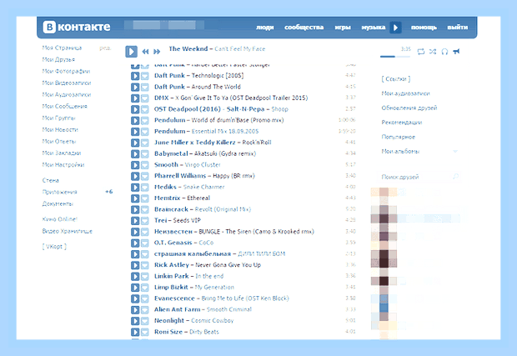Toggle shuffle playback in the player
Viewport: 517px width, 356px height.
pyautogui.click(x=433, y=52)
